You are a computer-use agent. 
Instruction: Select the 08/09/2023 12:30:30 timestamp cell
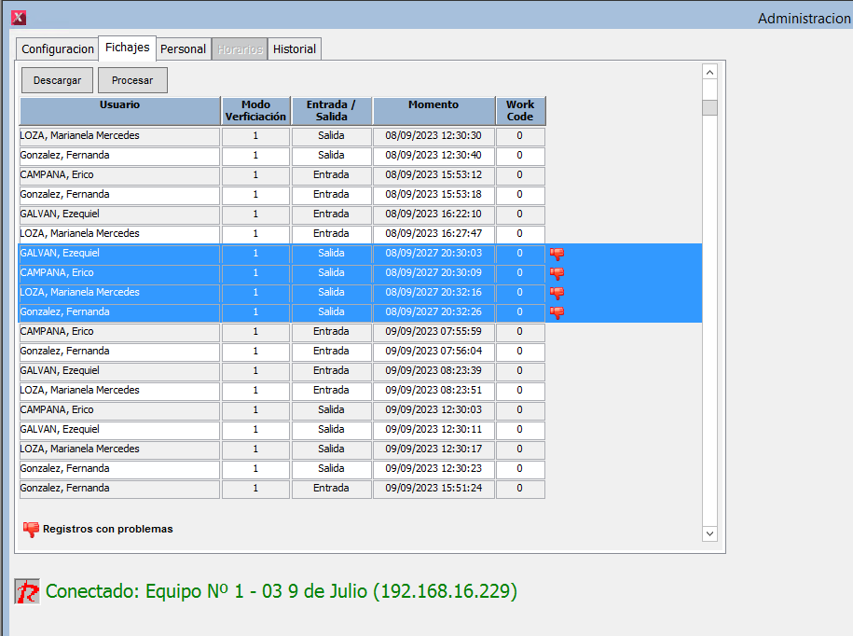coord(433,136)
